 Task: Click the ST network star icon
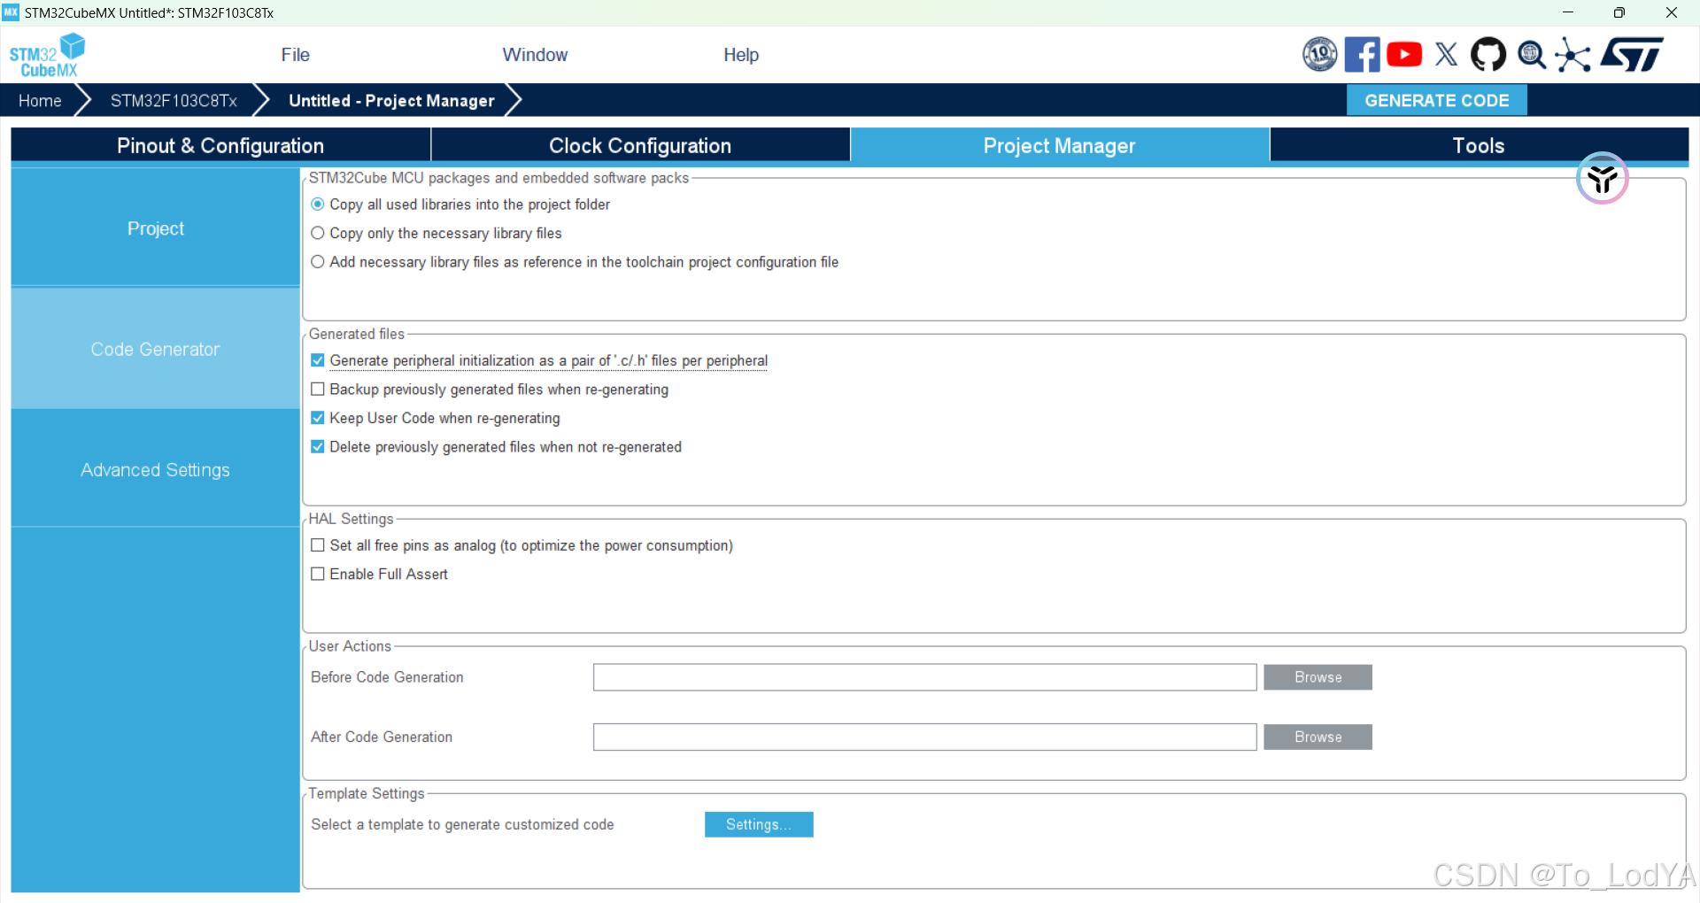(1572, 55)
